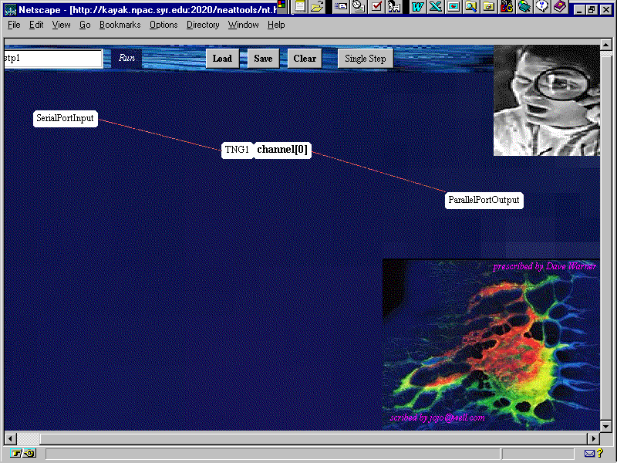Launch PowerPoint from shortcut bar
The width and height of the screenshot is (617, 463).
tap(453, 6)
